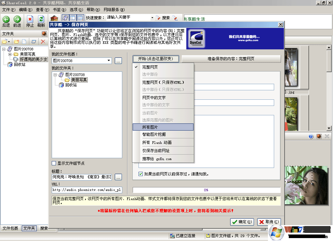Open the 快速搜索 keyword dropdown arrow
Image resolution: width=333 pixels, height=241 pixels.
click(x=152, y=18)
